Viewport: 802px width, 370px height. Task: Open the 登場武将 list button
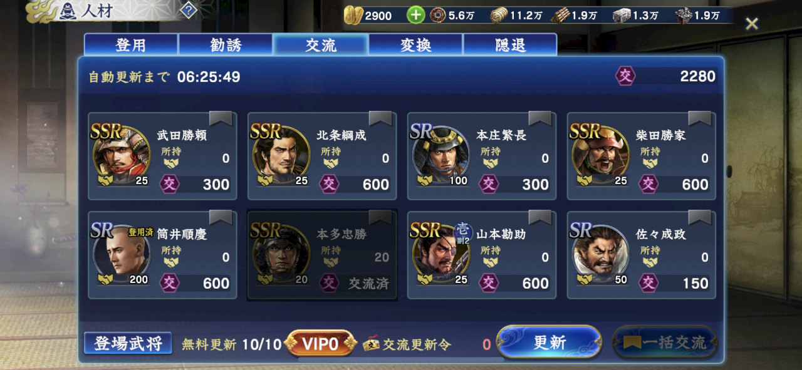[128, 343]
